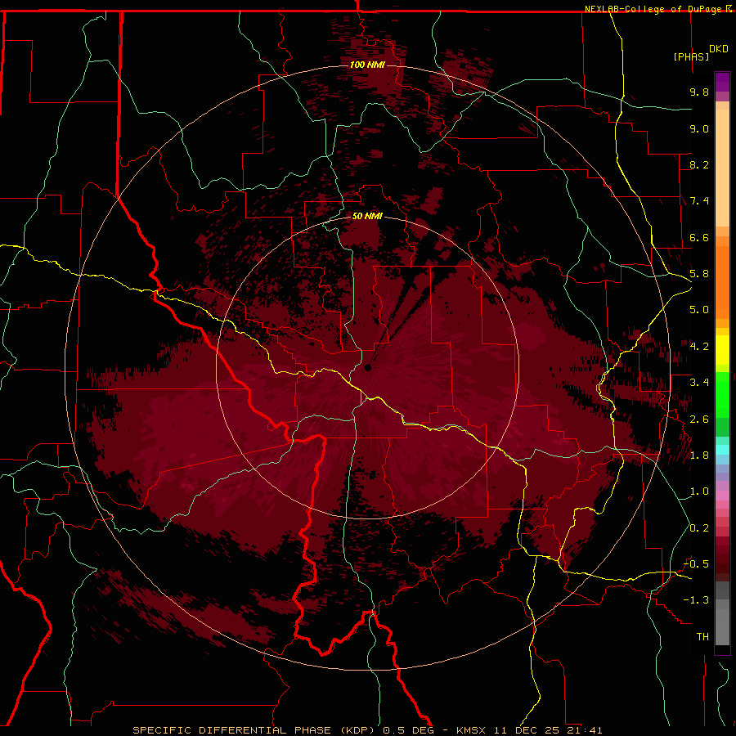Click the DKD label above the color scale

pos(719,49)
